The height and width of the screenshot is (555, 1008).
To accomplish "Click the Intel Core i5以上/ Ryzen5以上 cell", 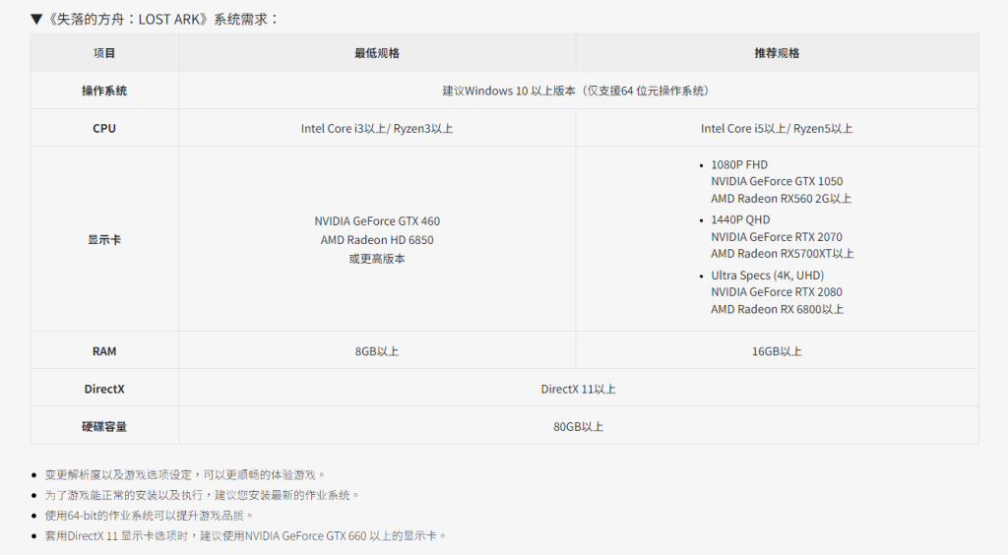I will (777, 129).
